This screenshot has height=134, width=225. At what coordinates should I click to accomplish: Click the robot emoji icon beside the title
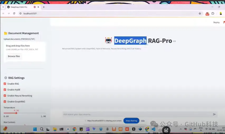[108, 41]
